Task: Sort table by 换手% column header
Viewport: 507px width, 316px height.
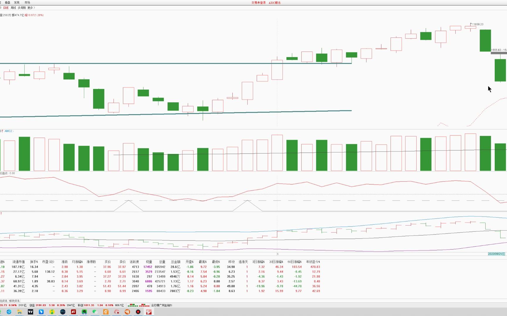Action: (34, 262)
